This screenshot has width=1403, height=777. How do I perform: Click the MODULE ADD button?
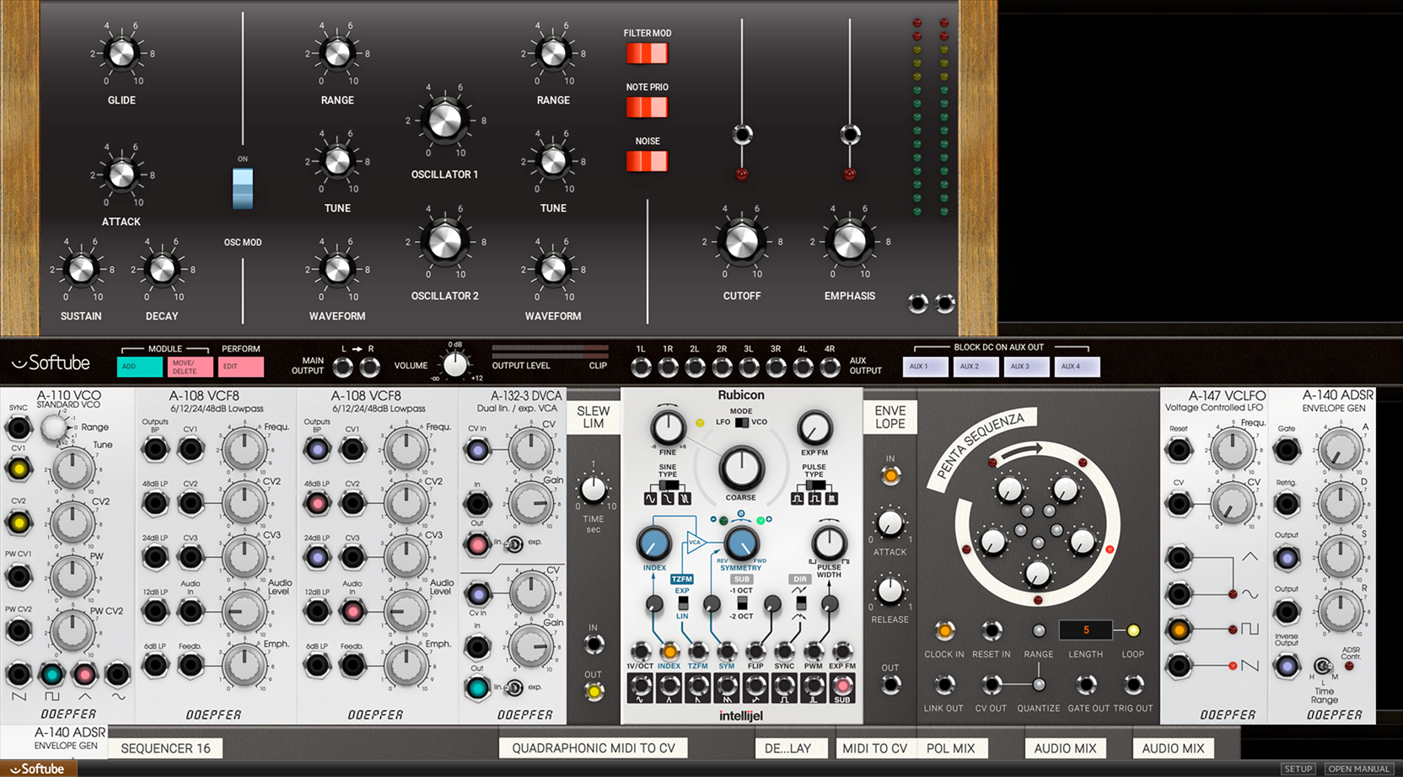point(139,367)
